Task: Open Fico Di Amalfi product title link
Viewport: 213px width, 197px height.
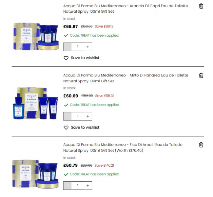Action: click(123, 148)
